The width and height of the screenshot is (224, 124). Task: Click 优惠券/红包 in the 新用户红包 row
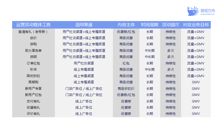coord(126,95)
